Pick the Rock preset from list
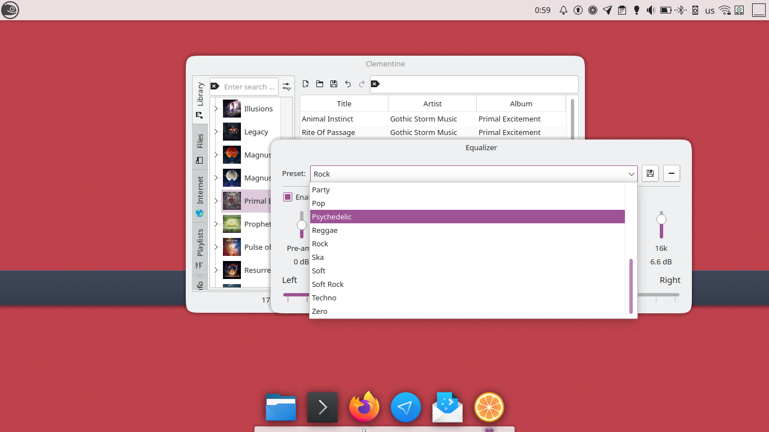The height and width of the screenshot is (432, 769). (x=467, y=244)
